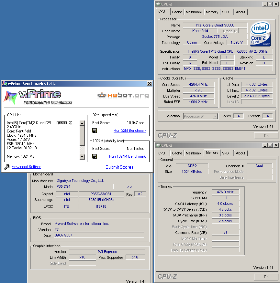Click OK in the top CPU-Z window
Screen dimensions: 280x283
266,136
